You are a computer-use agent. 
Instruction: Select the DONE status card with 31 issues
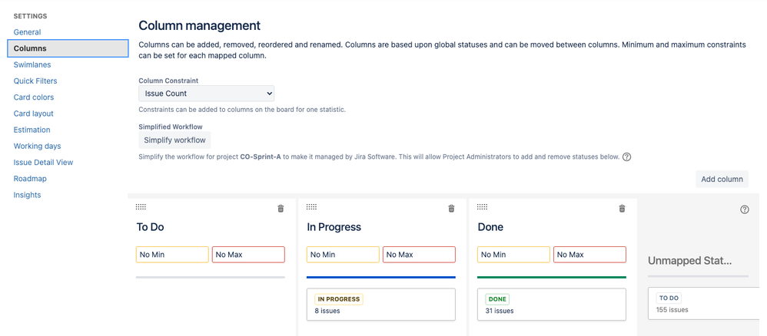coord(552,305)
